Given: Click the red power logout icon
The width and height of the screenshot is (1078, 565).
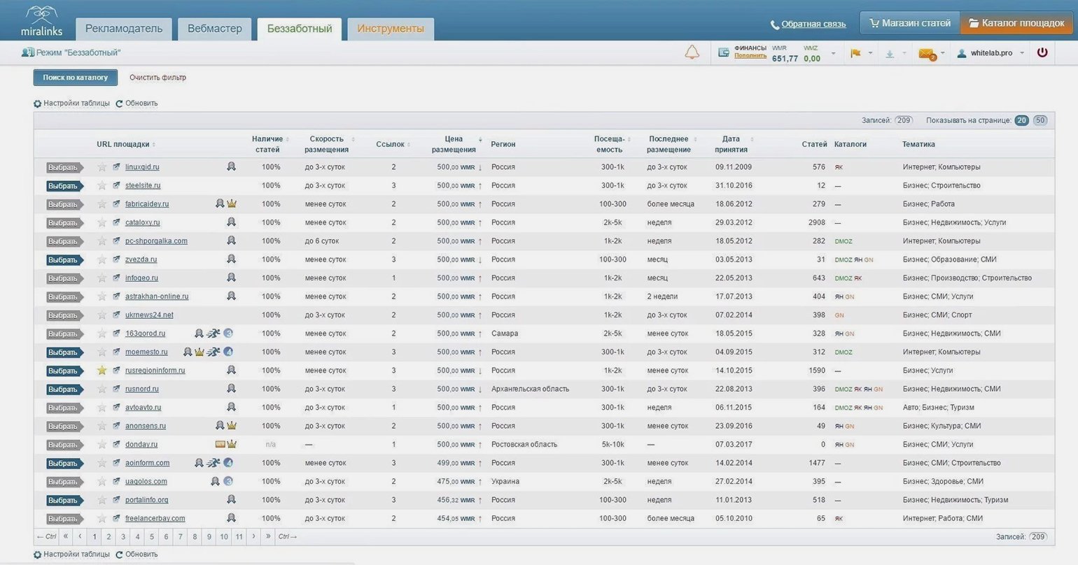Looking at the screenshot, I should click(x=1042, y=52).
